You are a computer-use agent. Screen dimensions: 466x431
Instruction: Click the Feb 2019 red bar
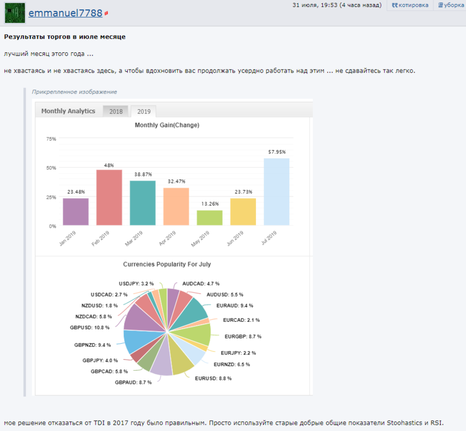point(109,197)
